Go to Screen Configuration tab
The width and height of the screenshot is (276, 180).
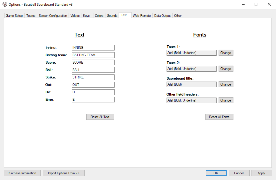53,16
